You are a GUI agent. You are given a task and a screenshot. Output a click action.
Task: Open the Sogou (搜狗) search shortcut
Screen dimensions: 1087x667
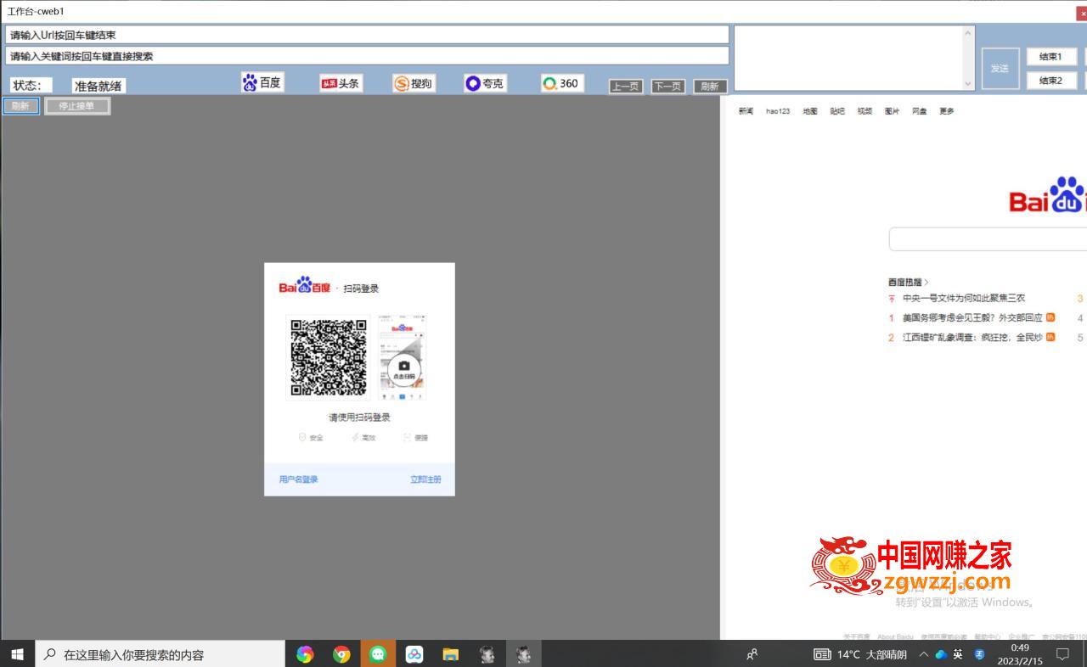pos(413,83)
